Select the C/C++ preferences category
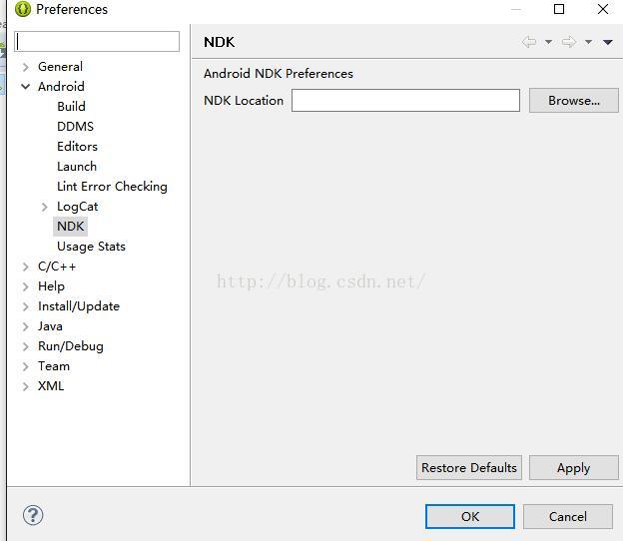623x541 pixels. point(57,267)
